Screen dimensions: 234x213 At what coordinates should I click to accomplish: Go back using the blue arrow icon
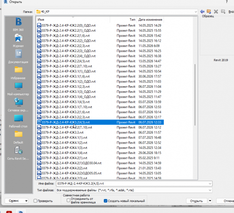click(202, 12)
